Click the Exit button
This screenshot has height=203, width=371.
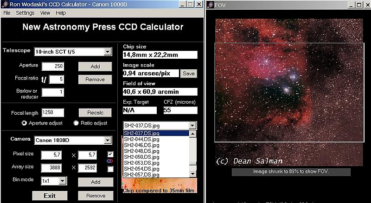pos(50,195)
